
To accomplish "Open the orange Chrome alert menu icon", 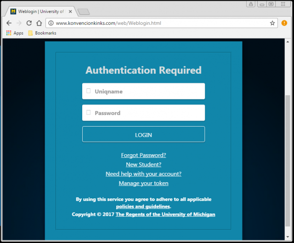I will pyautogui.click(x=284, y=23).
